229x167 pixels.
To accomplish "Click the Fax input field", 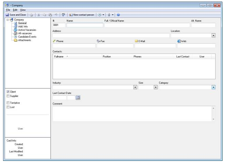I will pos(115,46).
